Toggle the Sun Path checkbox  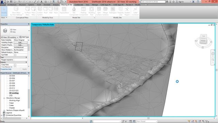pyautogui.click(x=15, y=55)
